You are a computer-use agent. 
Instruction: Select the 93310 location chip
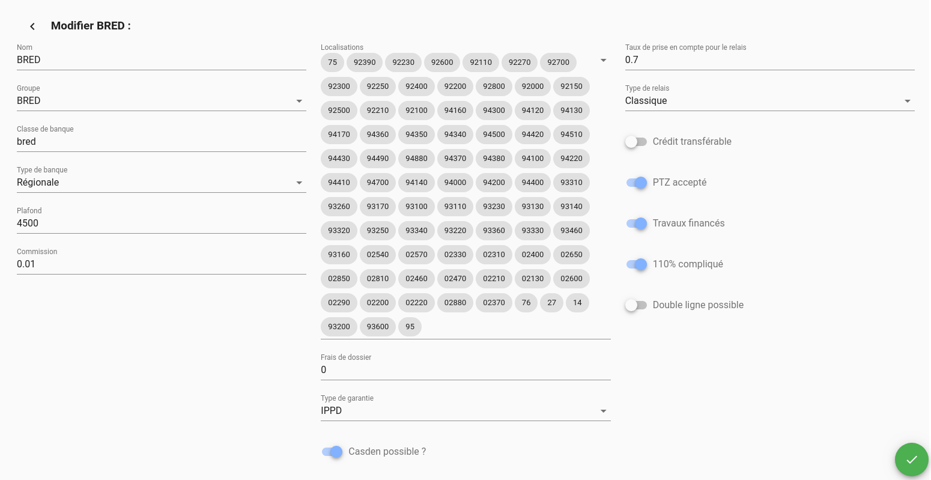[572, 183]
